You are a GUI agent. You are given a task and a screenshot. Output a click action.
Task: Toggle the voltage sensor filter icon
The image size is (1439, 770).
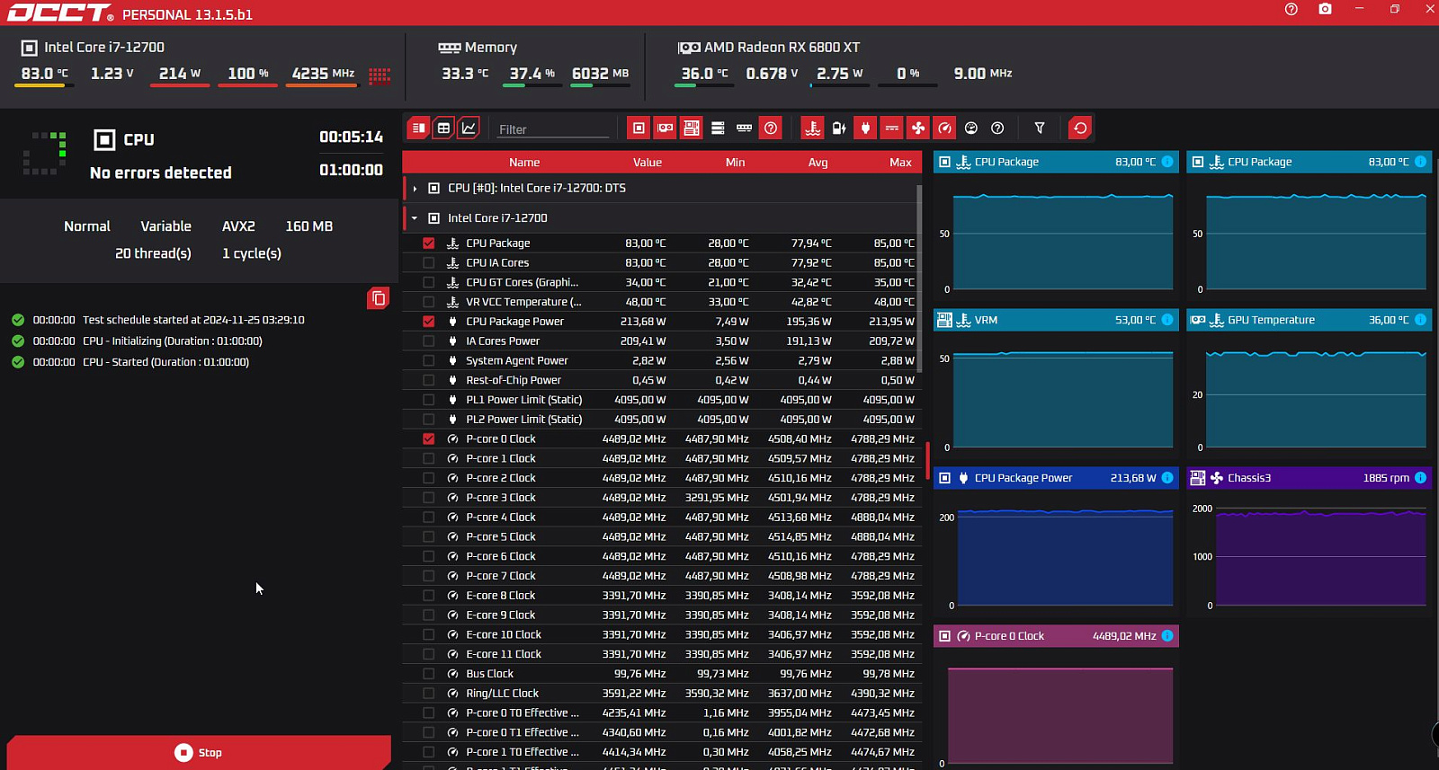tap(891, 128)
